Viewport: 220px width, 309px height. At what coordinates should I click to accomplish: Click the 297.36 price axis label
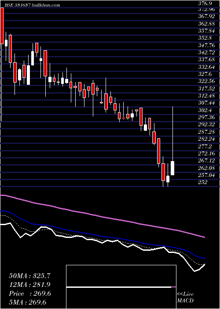[x=207, y=118]
